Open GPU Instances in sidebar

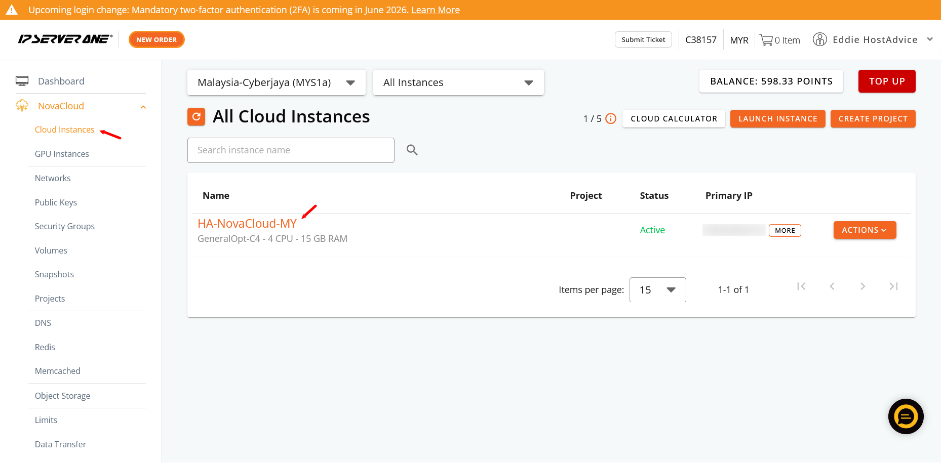[x=62, y=154]
